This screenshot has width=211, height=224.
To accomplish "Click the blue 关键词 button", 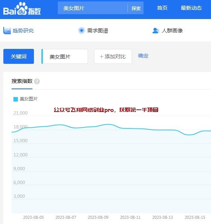I will point(19,56).
